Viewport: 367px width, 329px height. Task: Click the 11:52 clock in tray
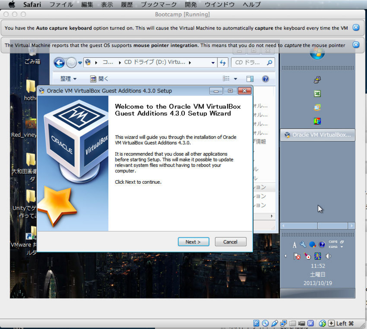(317, 266)
